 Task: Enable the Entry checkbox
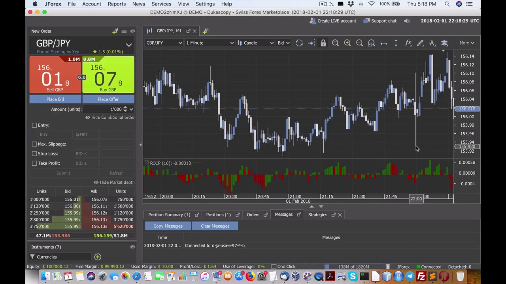coord(34,125)
